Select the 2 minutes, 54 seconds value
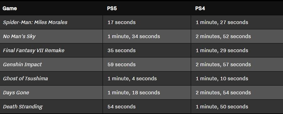 (223, 93)
